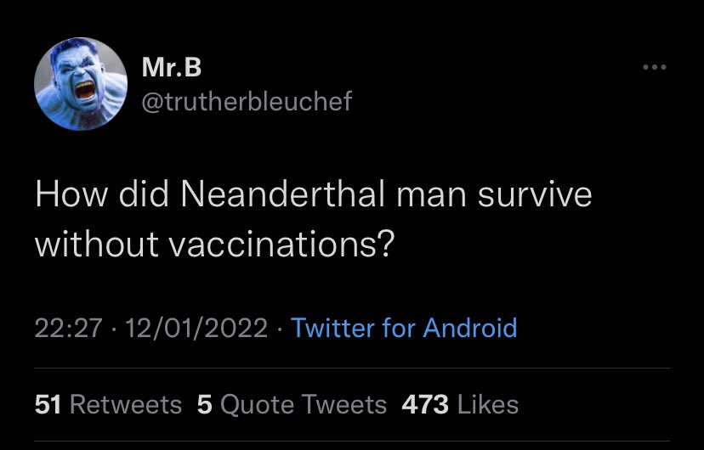The width and height of the screenshot is (704, 450).
Task: Click the bold 473 like count
Action: [x=425, y=405]
